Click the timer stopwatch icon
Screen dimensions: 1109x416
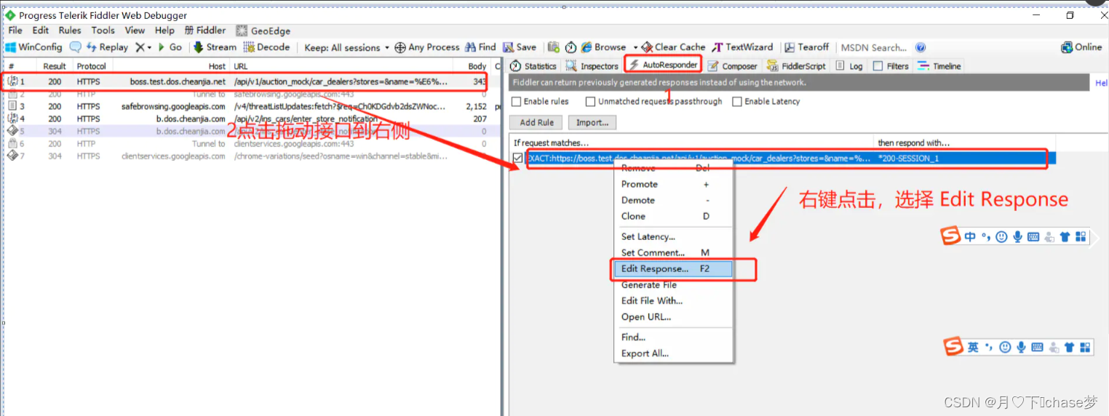coord(571,47)
